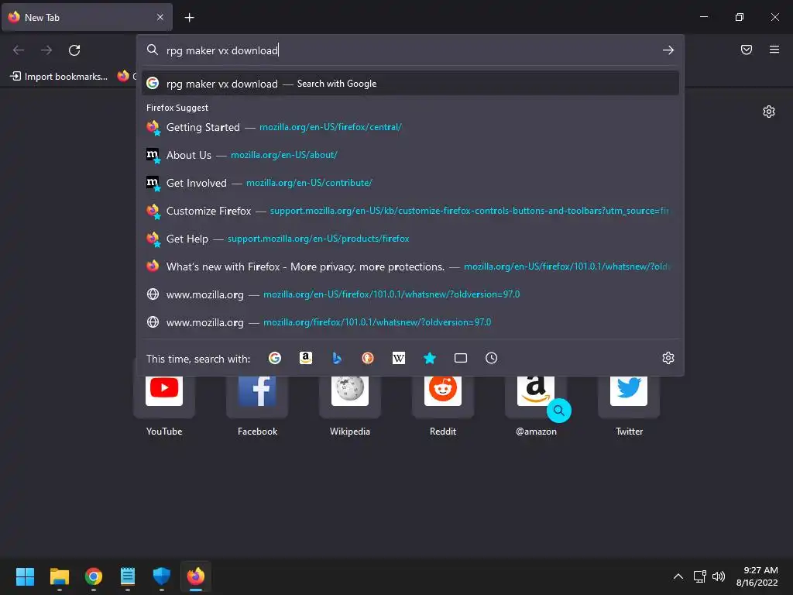
Task: Search this time with Bing
Action: pyautogui.click(x=337, y=358)
